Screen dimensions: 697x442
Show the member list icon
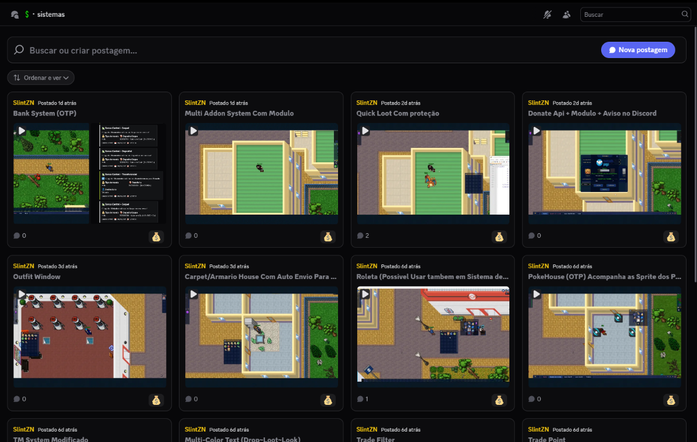point(566,15)
